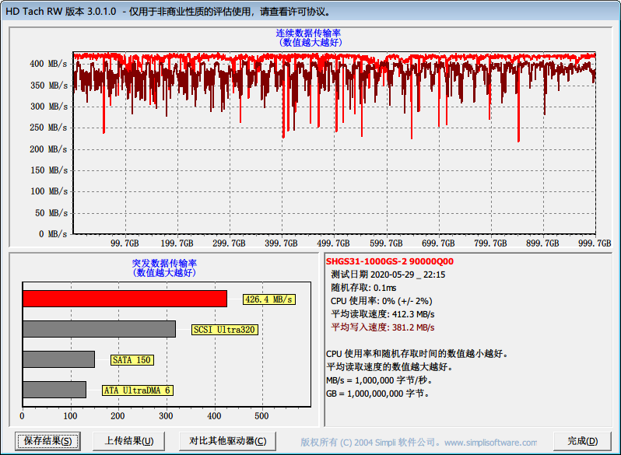Click the 499.7GB axis label
The height and width of the screenshot is (455, 621).
[x=334, y=243]
